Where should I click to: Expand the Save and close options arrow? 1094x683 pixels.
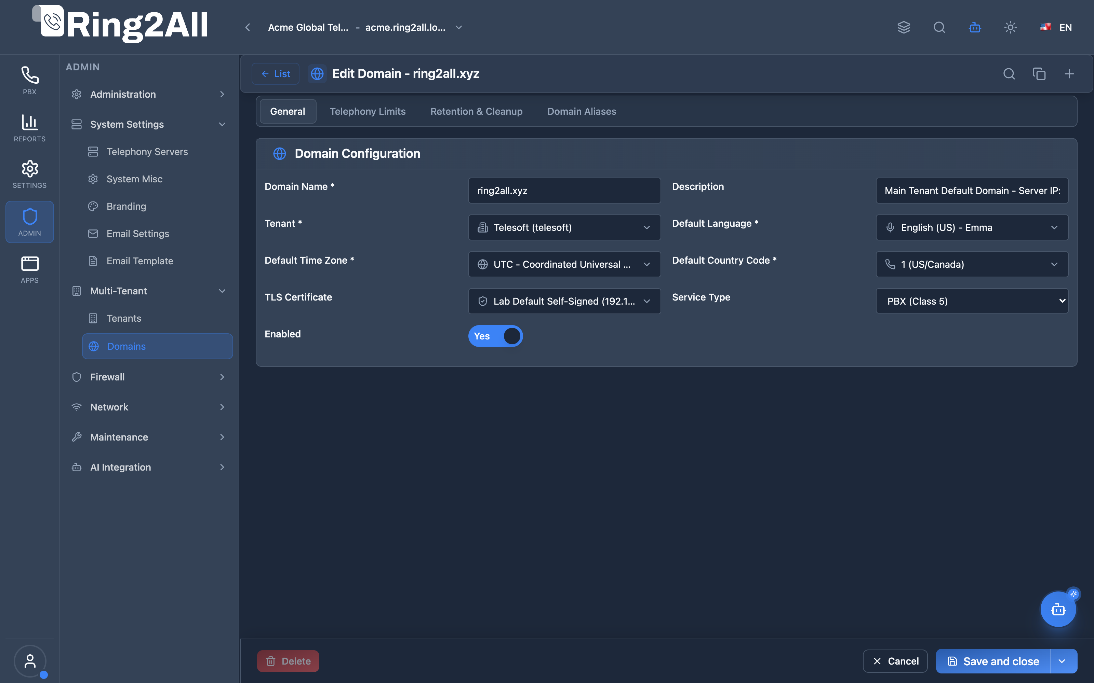[1062, 661]
